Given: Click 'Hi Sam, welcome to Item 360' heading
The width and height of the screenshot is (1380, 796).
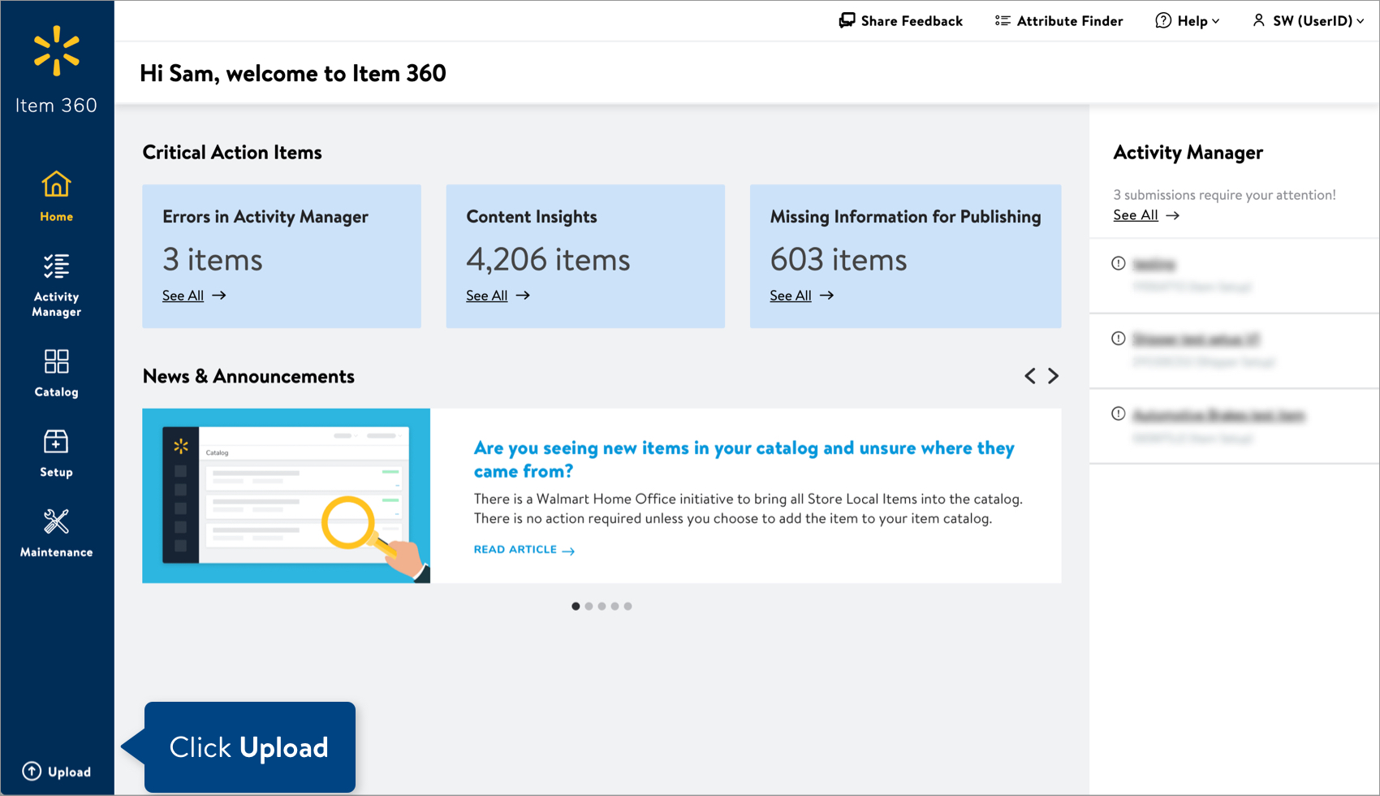Looking at the screenshot, I should [x=293, y=74].
